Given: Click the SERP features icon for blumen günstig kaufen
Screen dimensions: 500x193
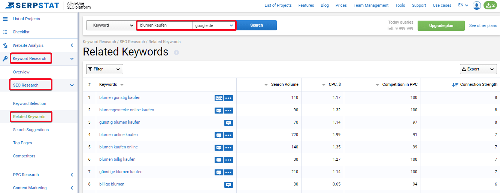Looking at the screenshot, I should (x=219, y=98).
